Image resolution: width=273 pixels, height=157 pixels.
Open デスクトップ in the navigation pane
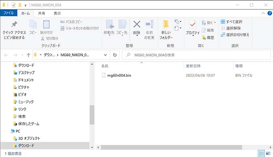(26, 73)
